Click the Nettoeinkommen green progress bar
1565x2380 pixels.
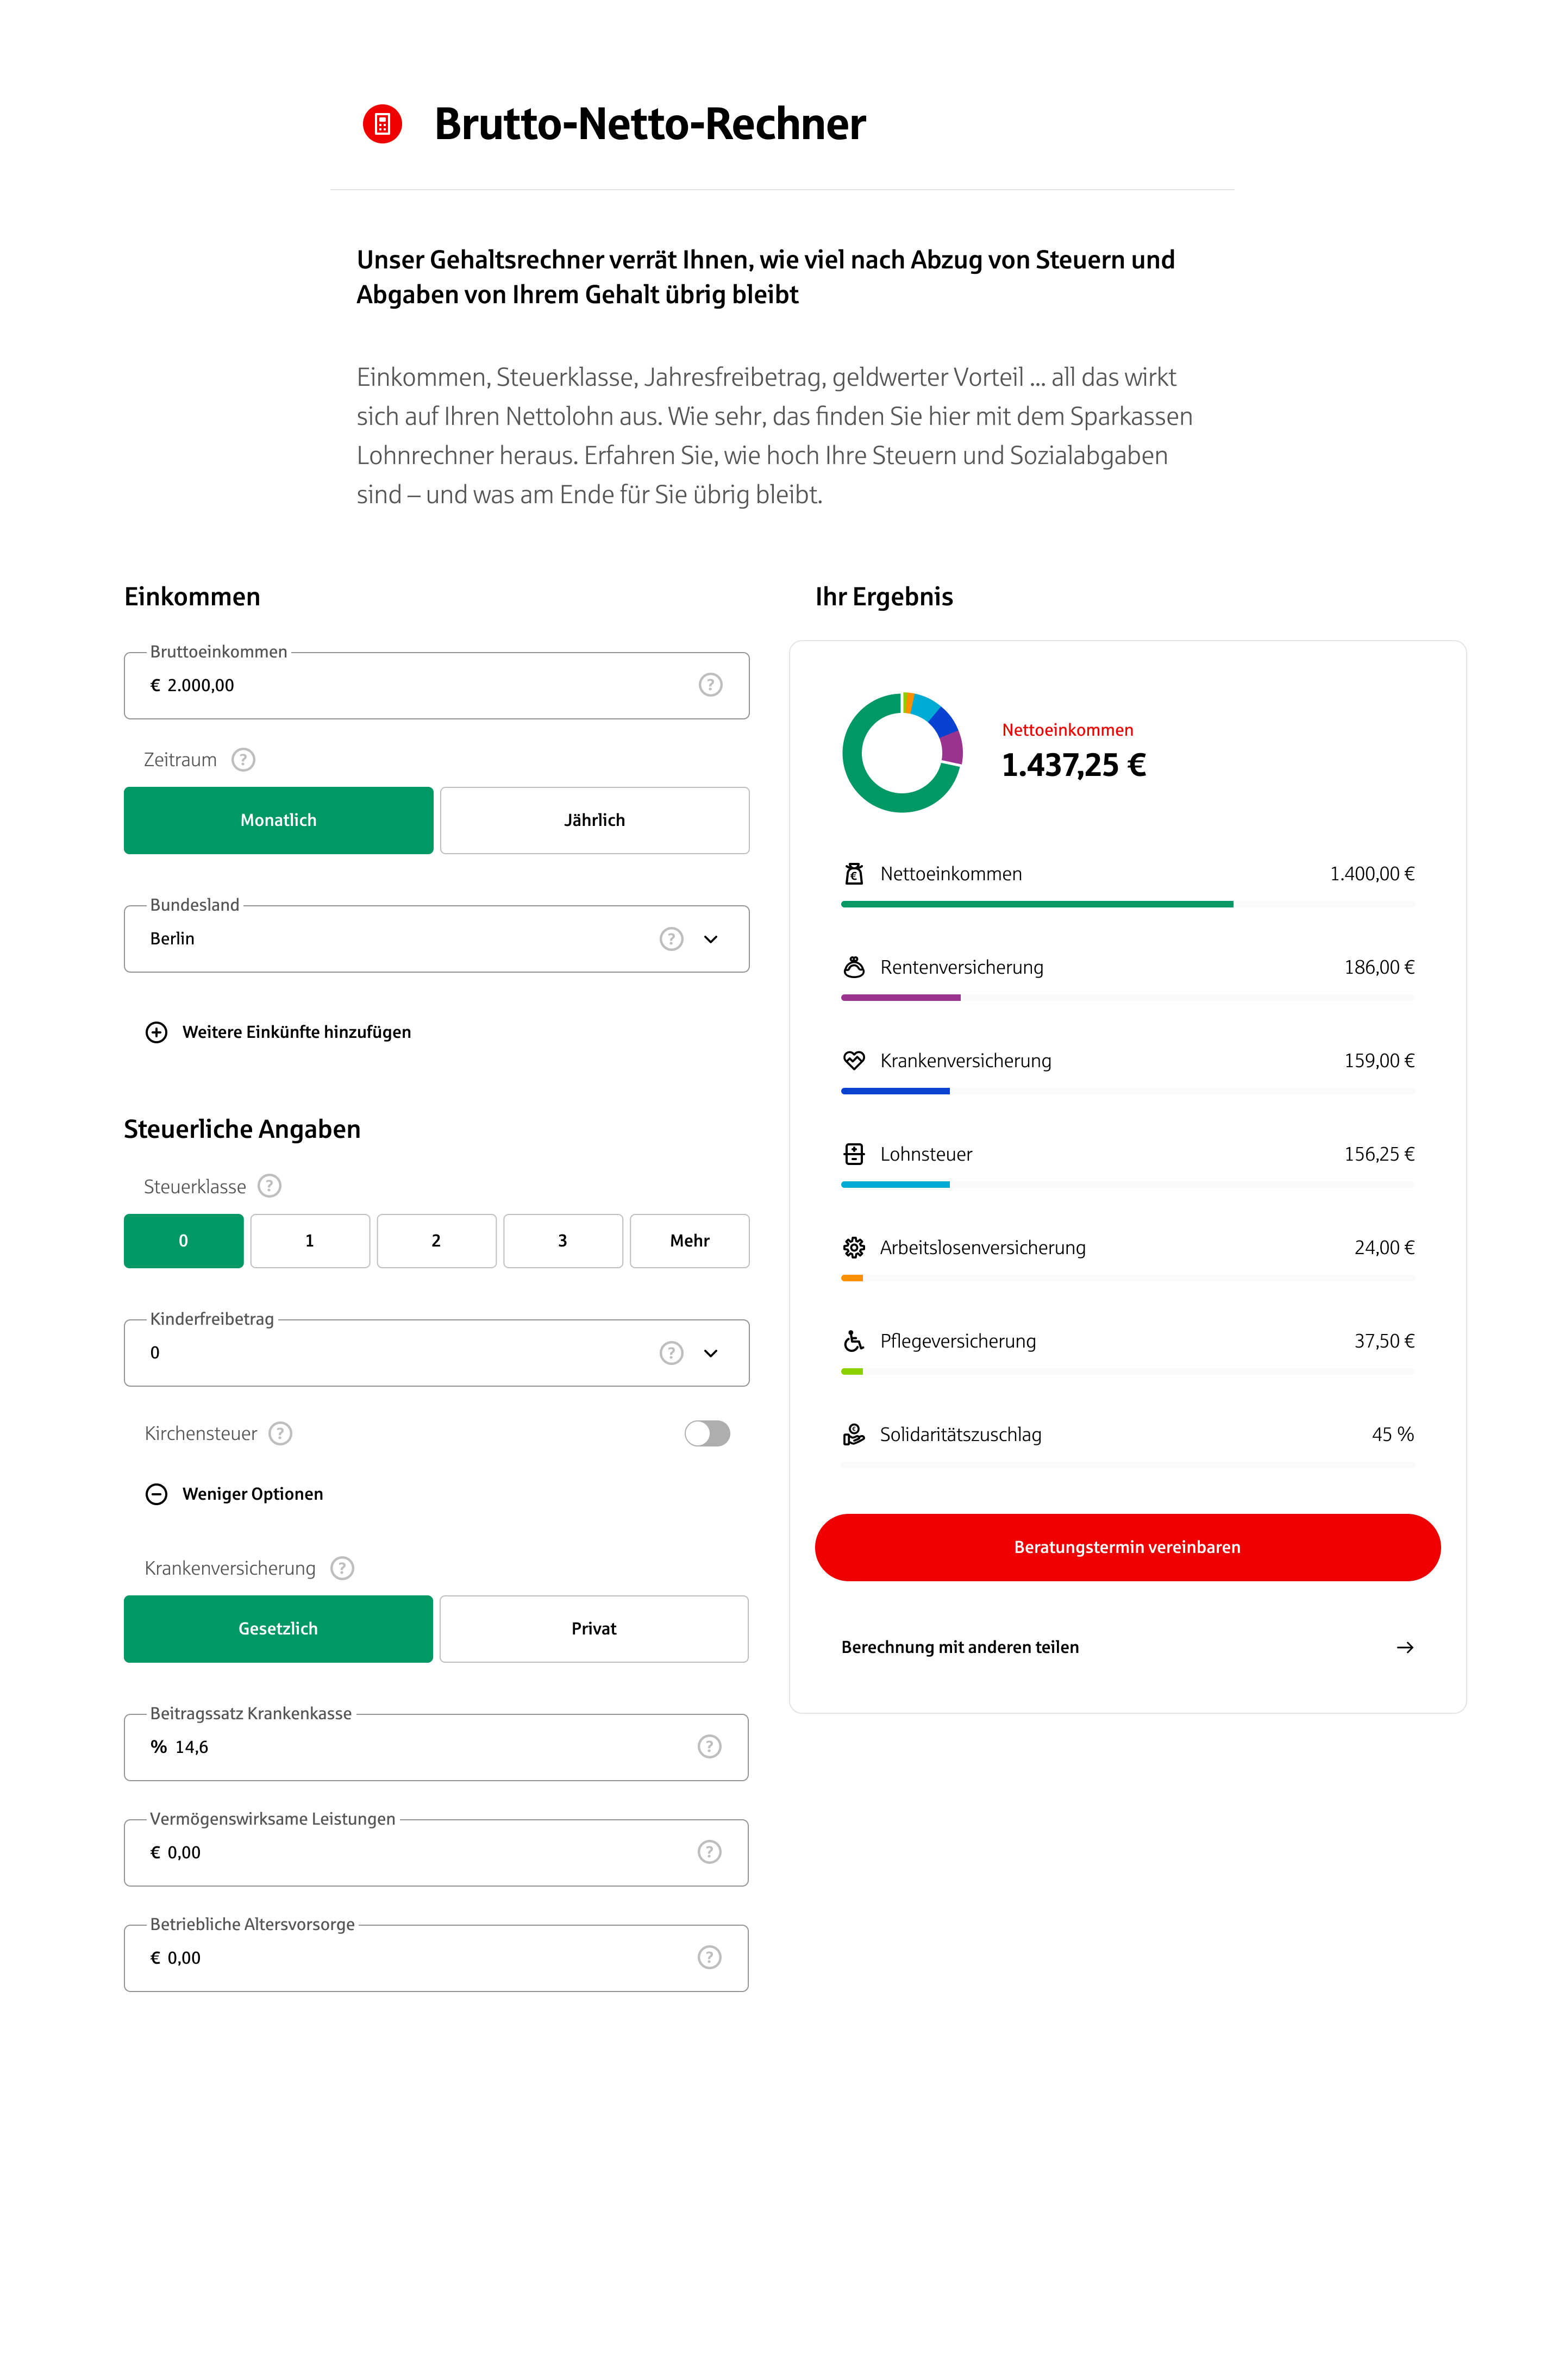click(x=1036, y=904)
